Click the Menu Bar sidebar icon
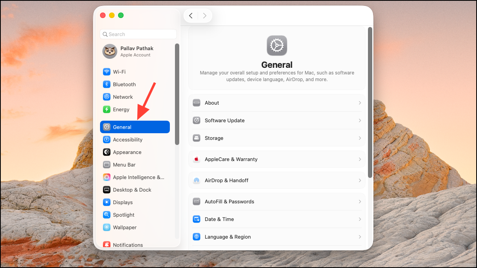 [x=107, y=165]
